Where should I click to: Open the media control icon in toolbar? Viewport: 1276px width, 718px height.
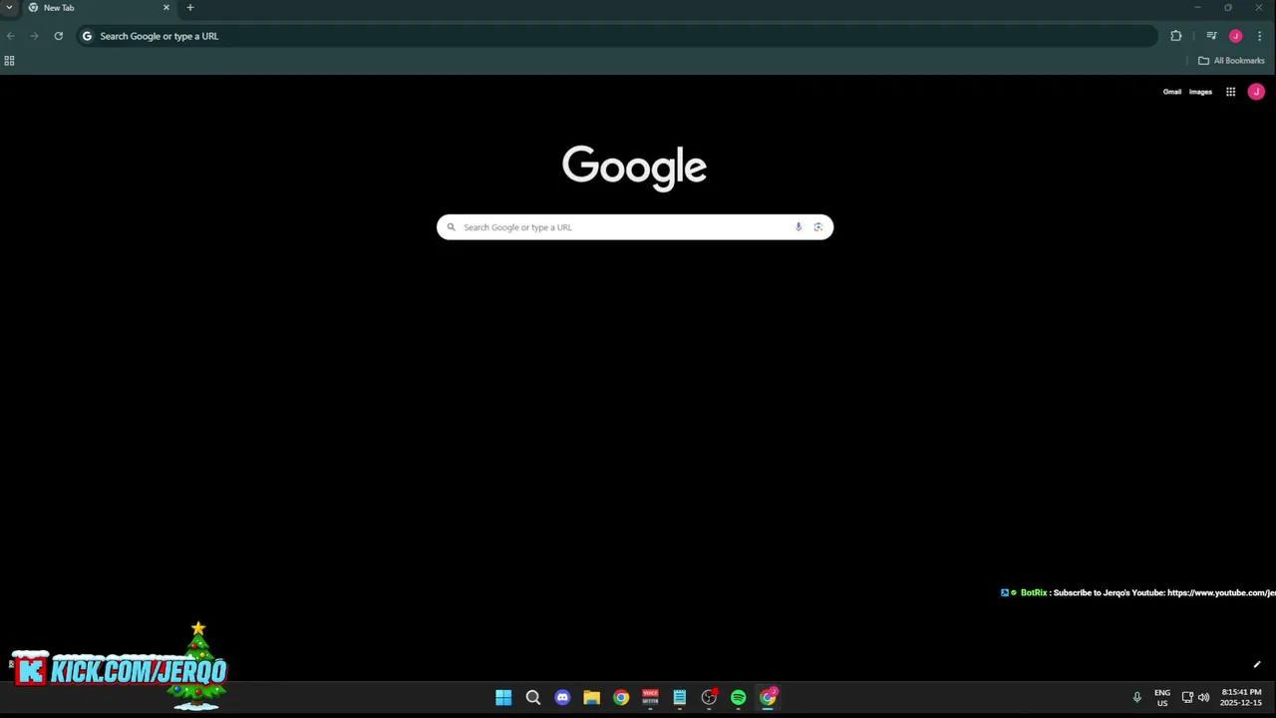coord(1211,36)
